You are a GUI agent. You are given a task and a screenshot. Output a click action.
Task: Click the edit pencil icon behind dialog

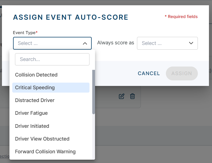(x=121, y=96)
